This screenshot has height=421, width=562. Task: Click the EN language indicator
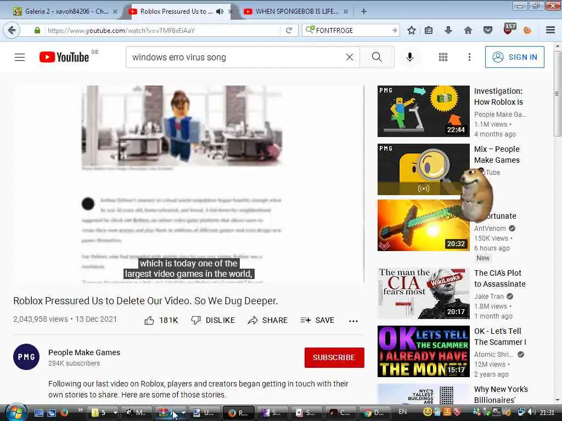[x=402, y=412]
